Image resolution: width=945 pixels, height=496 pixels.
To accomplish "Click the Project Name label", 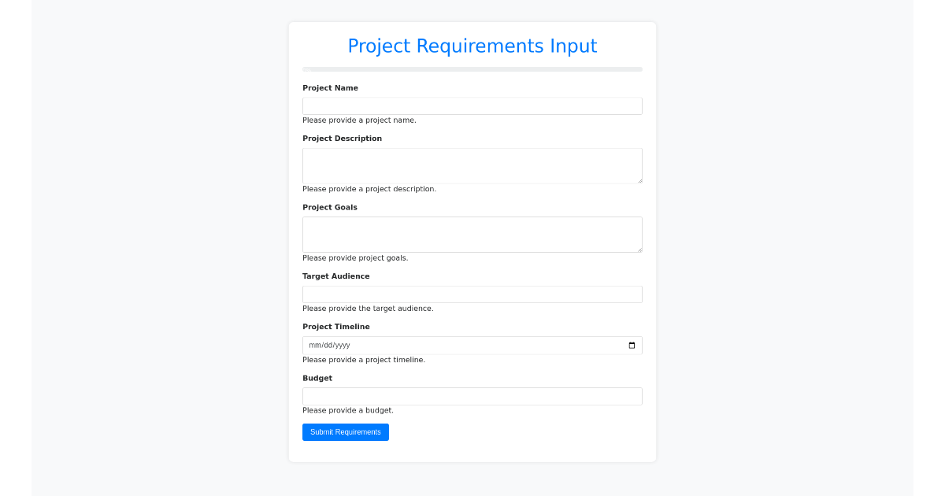I will tap(330, 87).
